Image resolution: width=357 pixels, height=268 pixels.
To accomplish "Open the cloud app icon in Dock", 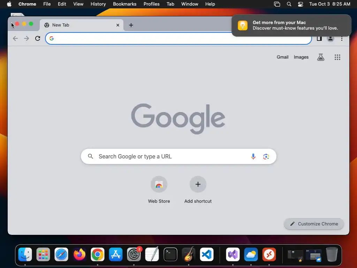I will [251, 254].
